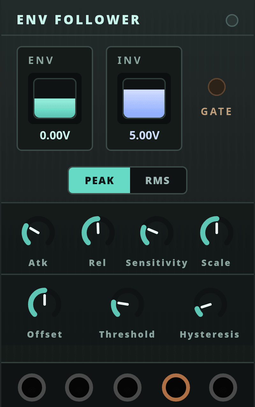Click the 0.00V envelope readout

tap(55, 136)
